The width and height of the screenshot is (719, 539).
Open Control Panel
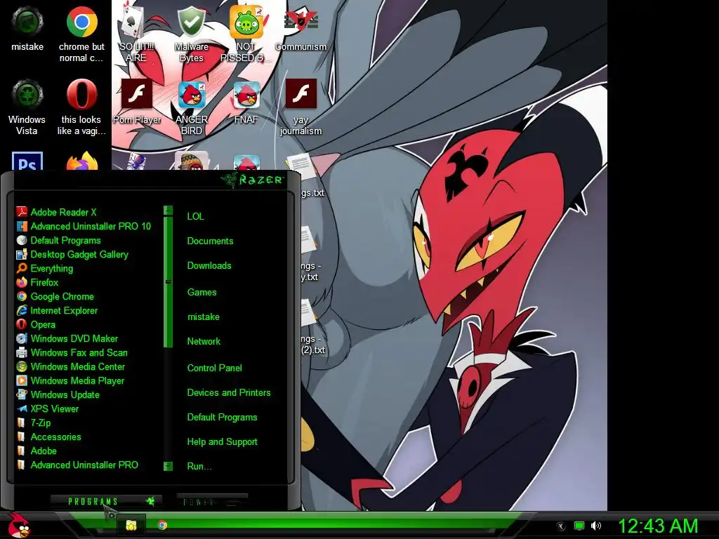pos(214,368)
